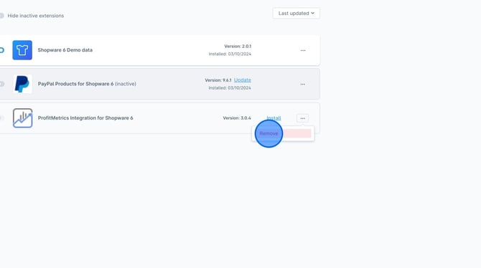Click the Version: 3.0.4 text
This screenshot has width=481, height=268.
point(237,118)
